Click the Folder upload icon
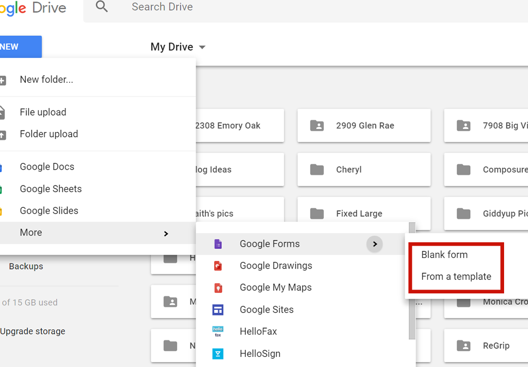The height and width of the screenshot is (367, 528). coord(2,135)
